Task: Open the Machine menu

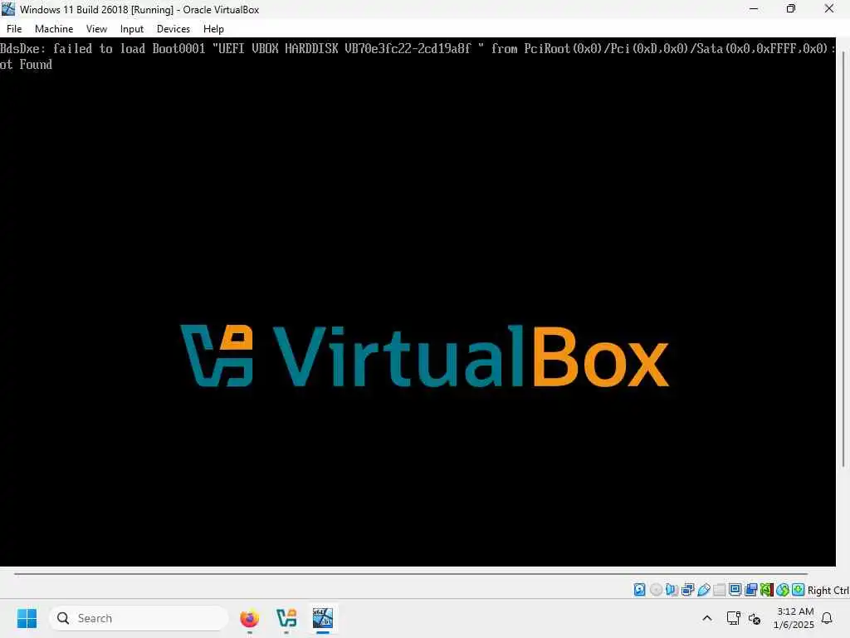Action: pos(54,29)
